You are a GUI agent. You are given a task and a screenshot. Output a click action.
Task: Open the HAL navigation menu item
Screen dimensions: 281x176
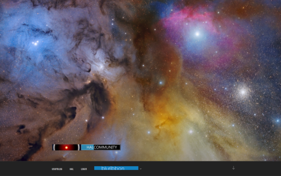tap(72, 169)
